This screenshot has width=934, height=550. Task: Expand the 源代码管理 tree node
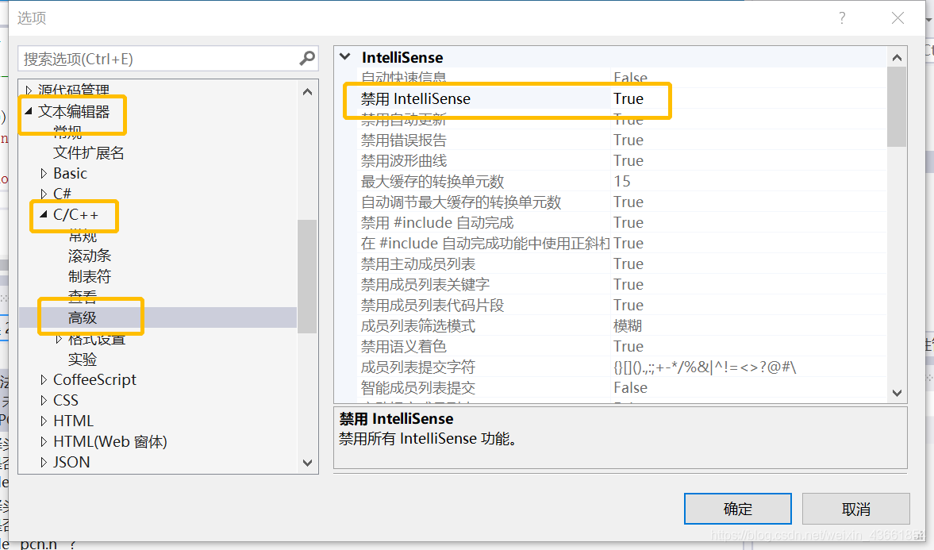tap(28, 90)
